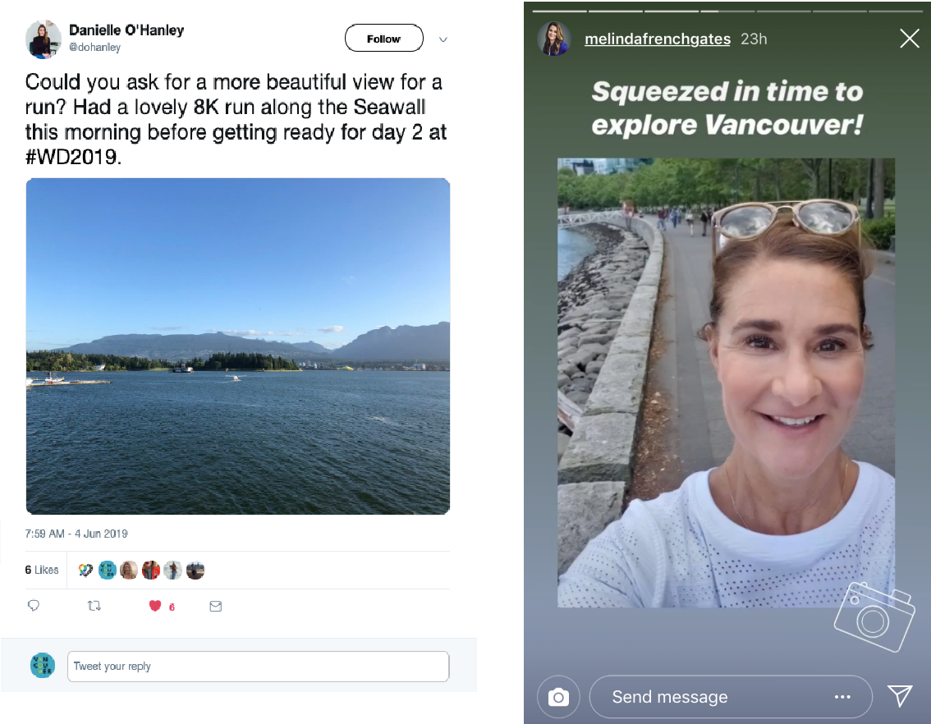The height and width of the screenshot is (724, 931).
Task: Follow Danielle O'Hanley
Action: click(384, 38)
